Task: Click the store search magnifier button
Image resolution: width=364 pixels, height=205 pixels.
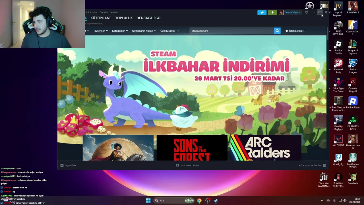Action: coord(277,31)
